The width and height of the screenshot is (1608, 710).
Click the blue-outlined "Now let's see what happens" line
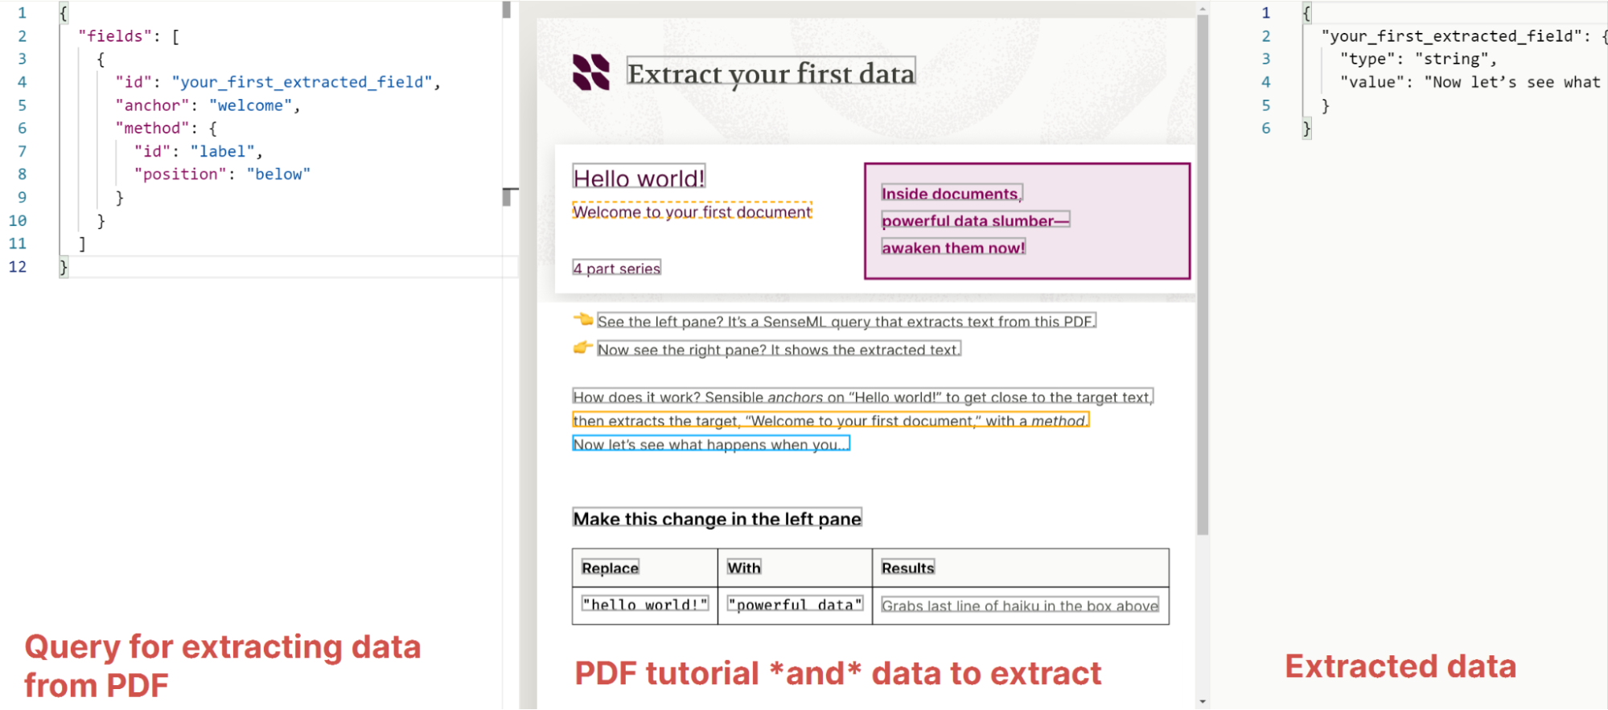(x=710, y=444)
